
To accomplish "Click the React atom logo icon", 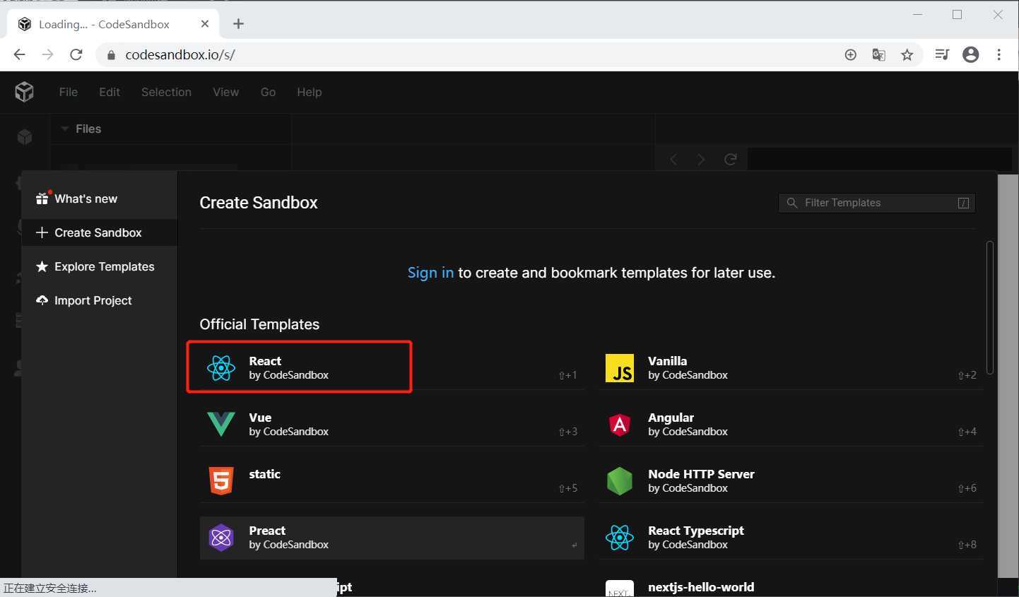I will [x=221, y=368].
